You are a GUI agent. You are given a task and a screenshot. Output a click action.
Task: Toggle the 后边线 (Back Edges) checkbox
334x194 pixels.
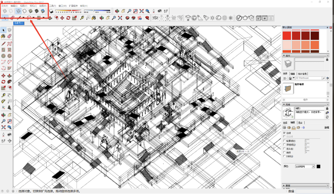point(285,136)
